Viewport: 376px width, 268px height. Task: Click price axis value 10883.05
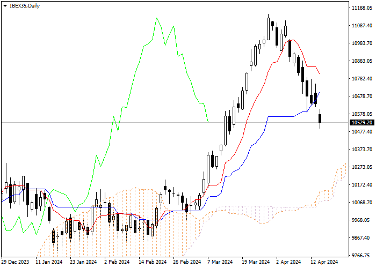pos(362,61)
